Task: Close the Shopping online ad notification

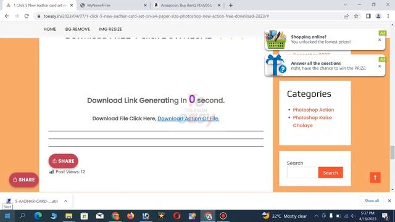Action: pos(380,39)
